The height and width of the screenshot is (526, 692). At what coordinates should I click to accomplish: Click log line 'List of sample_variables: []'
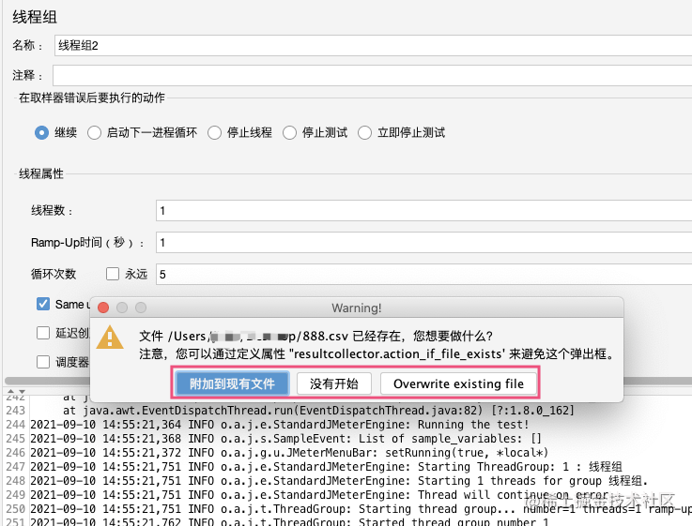click(285, 439)
